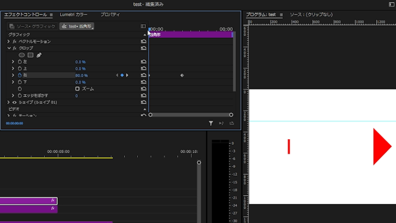Screen dimensions: 396x223
Task: Toggle fx switch for クロップ effect
Action: (15, 48)
